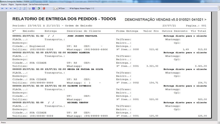Open the Arquivo menu

(4, 4)
